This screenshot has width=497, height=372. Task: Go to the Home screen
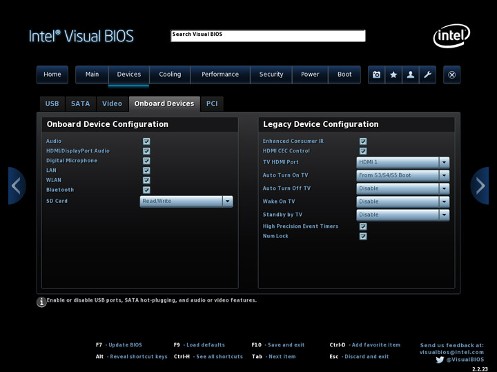click(x=52, y=75)
